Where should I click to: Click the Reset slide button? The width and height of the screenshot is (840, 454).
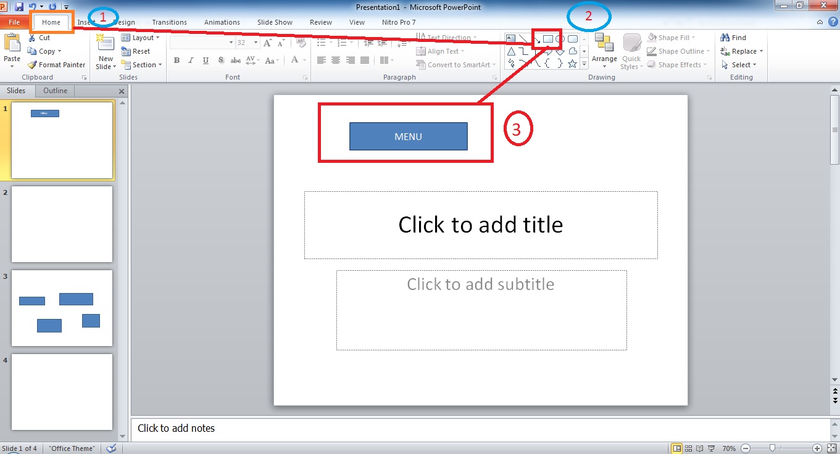coord(136,51)
